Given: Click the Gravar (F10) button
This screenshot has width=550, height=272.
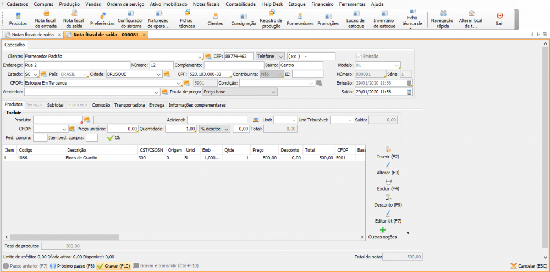Looking at the screenshot, I should tap(114, 266).
